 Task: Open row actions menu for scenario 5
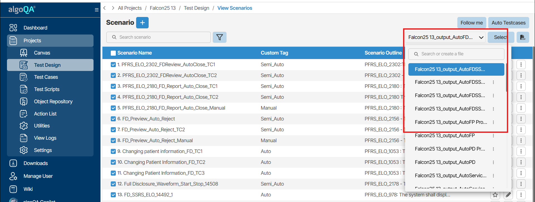(521, 108)
